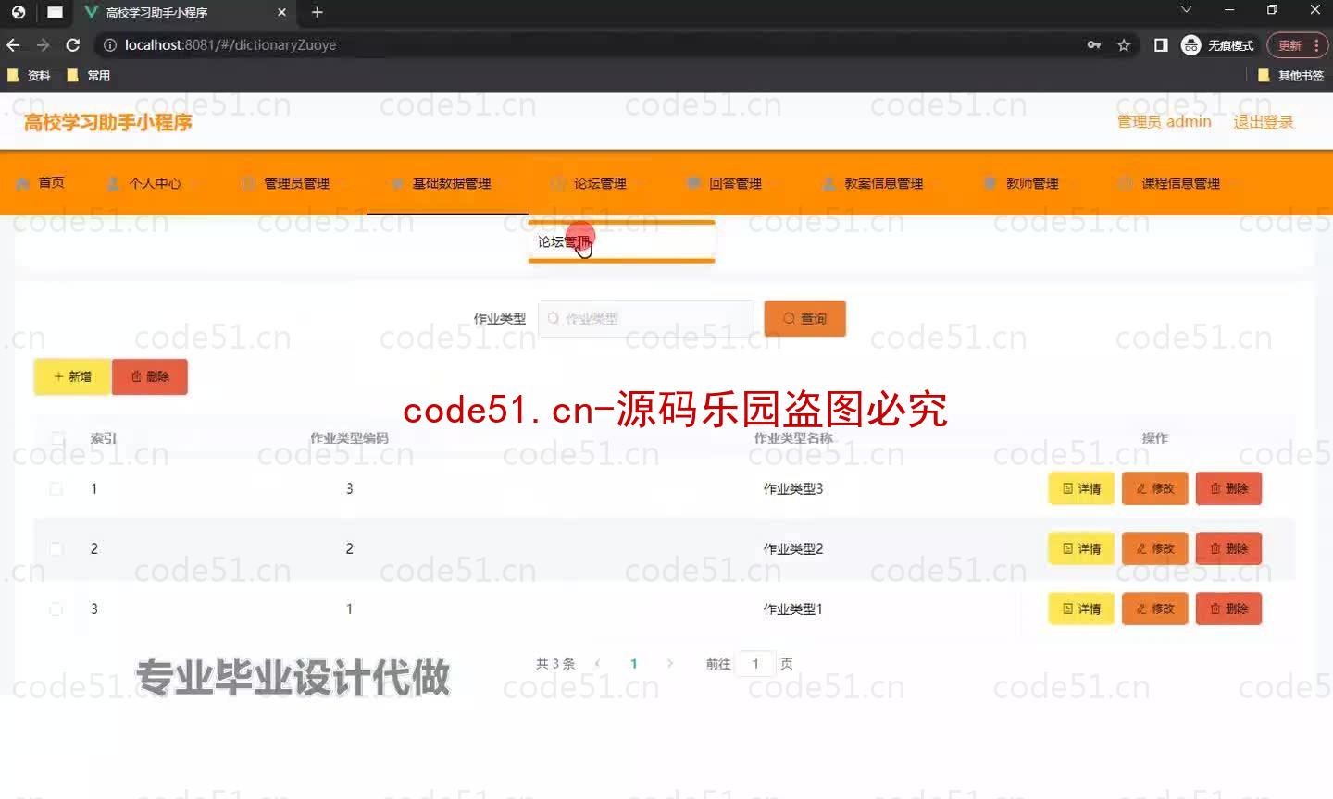This screenshot has width=1333, height=799.
Task: Open the saved passwords key icon
Action: tap(1094, 44)
